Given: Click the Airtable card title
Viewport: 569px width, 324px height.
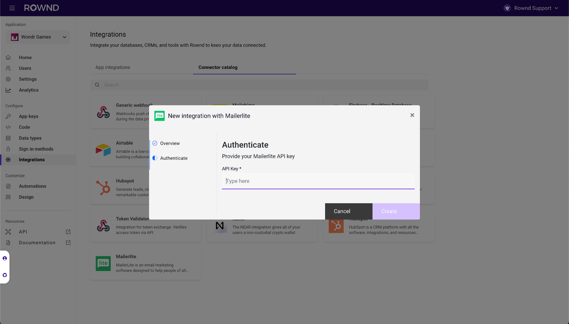Looking at the screenshot, I should [x=124, y=143].
